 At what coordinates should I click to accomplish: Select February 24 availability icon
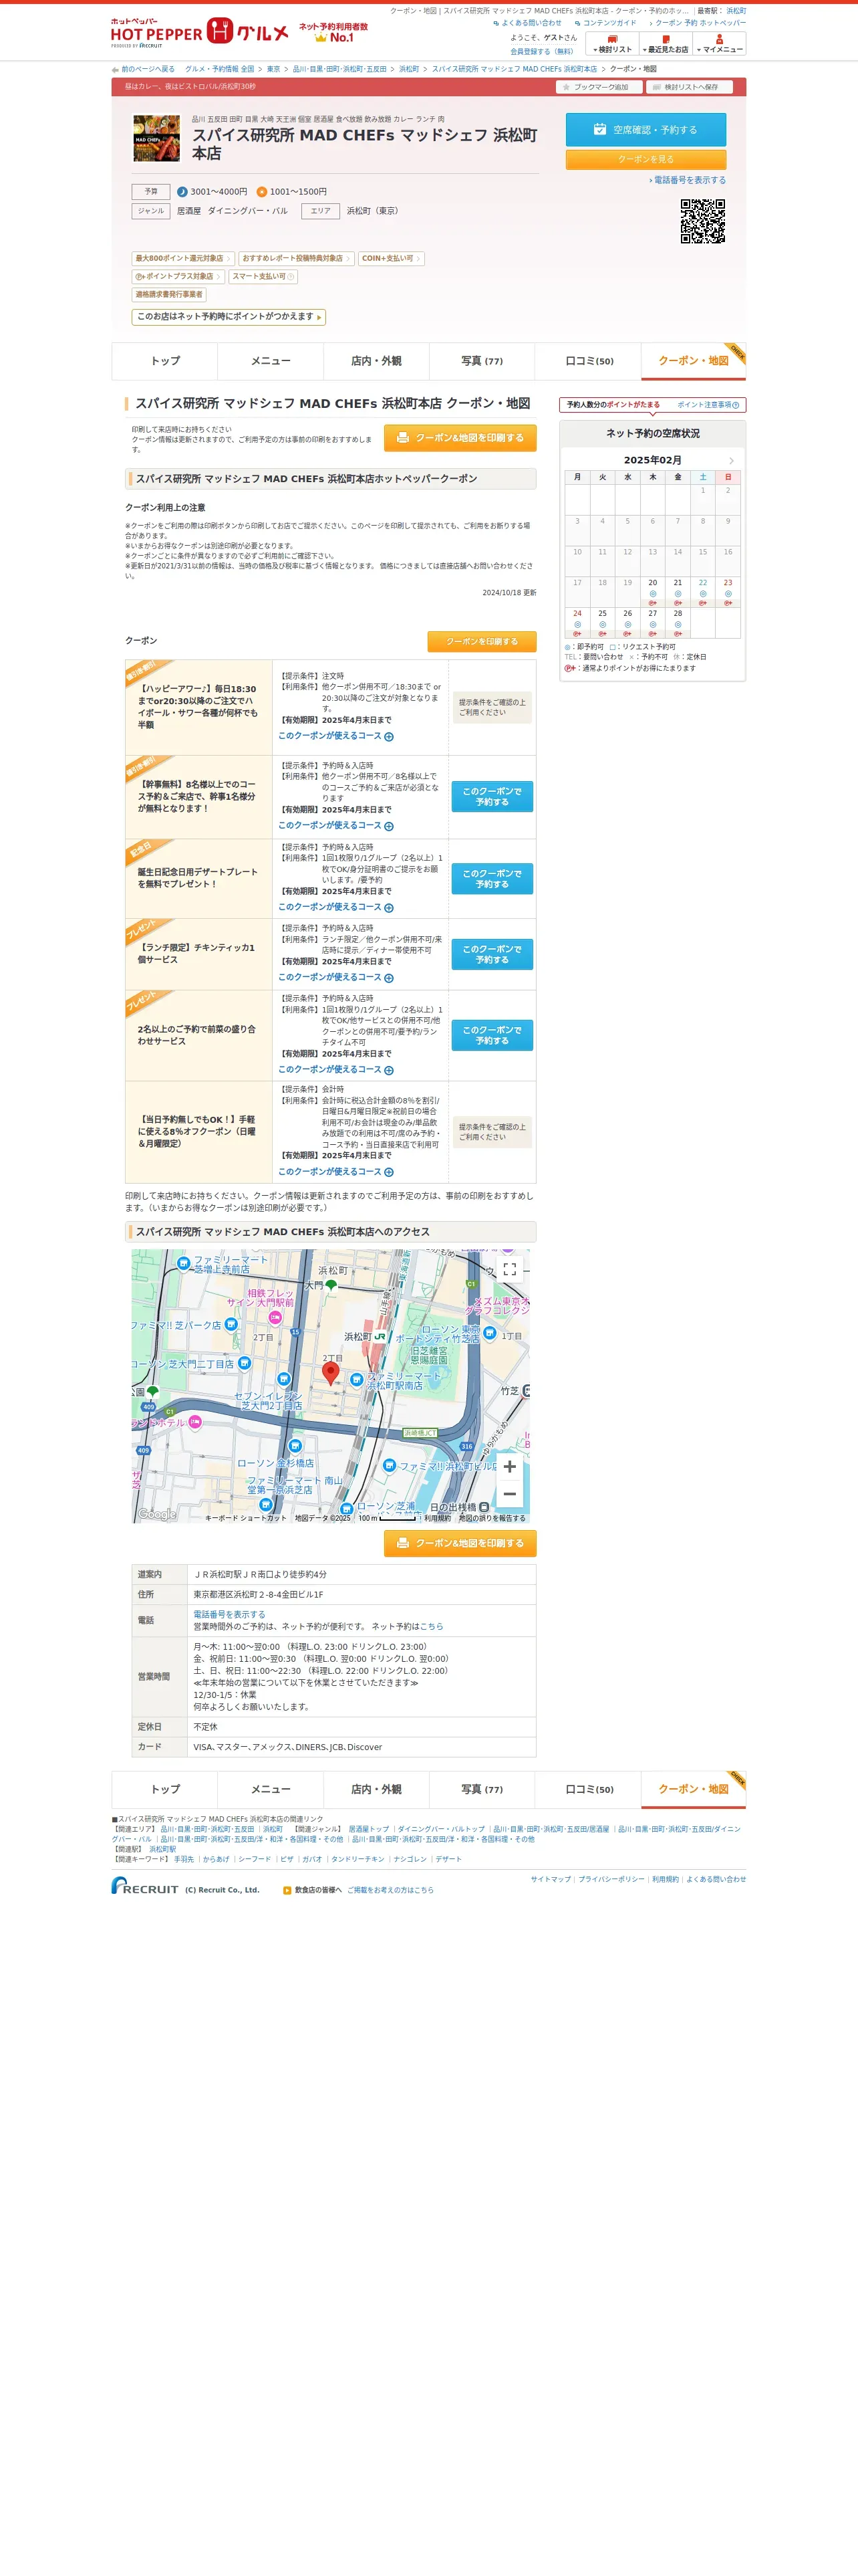(577, 624)
